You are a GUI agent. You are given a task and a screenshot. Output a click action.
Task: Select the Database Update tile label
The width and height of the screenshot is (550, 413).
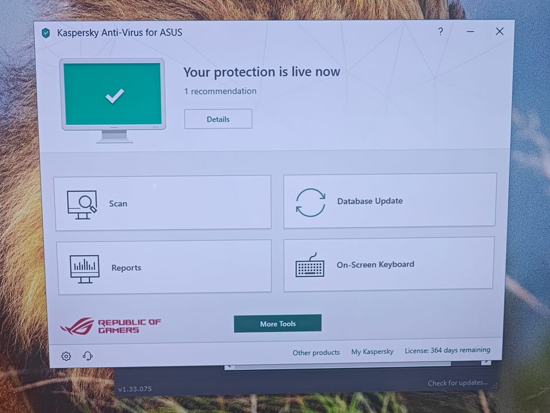(370, 201)
